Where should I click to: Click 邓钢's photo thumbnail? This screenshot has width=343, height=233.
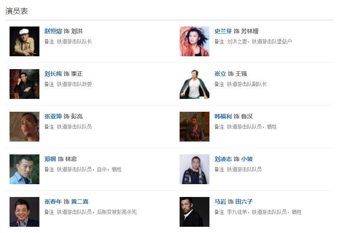click(24, 169)
